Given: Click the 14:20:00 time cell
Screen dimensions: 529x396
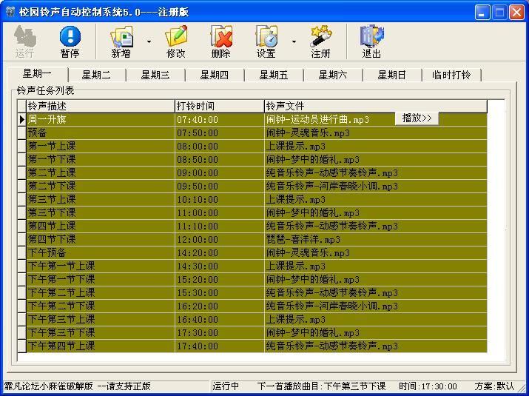Looking at the screenshot, I should [220, 253].
